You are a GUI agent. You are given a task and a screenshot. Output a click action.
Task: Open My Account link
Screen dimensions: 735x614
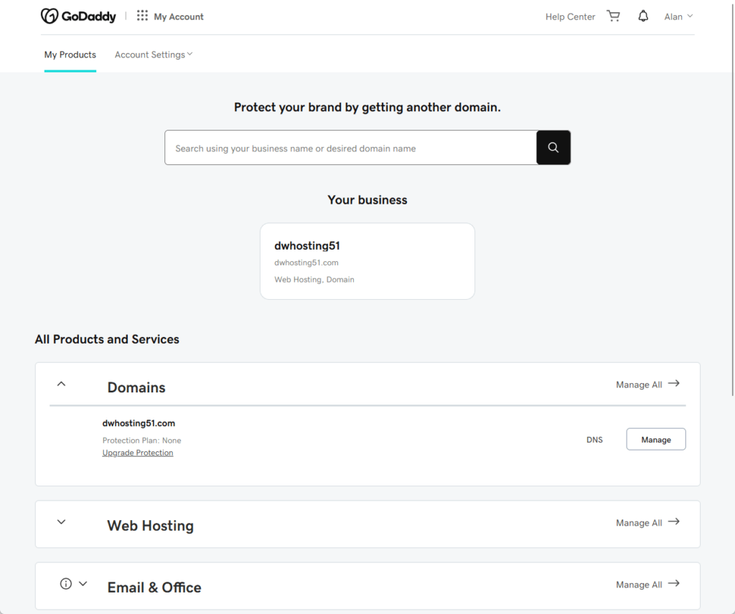tap(179, 17)
